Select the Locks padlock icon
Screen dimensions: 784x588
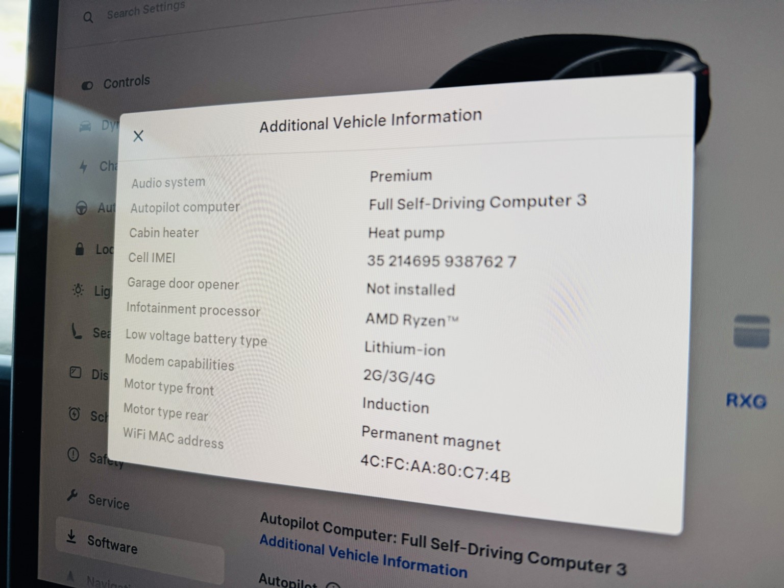click(x=80, y=249)
